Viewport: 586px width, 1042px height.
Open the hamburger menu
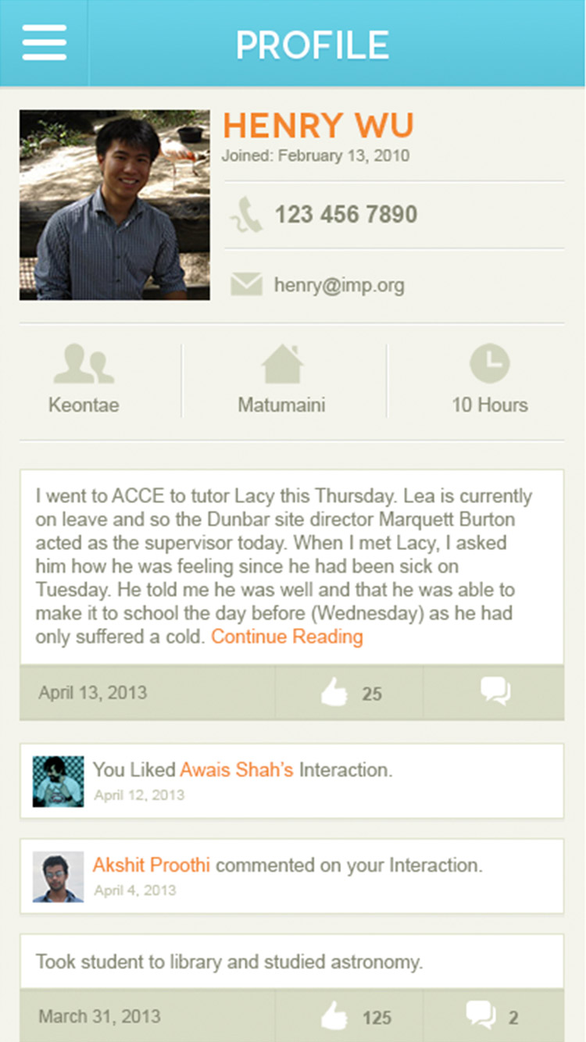(x=45, y=43)
